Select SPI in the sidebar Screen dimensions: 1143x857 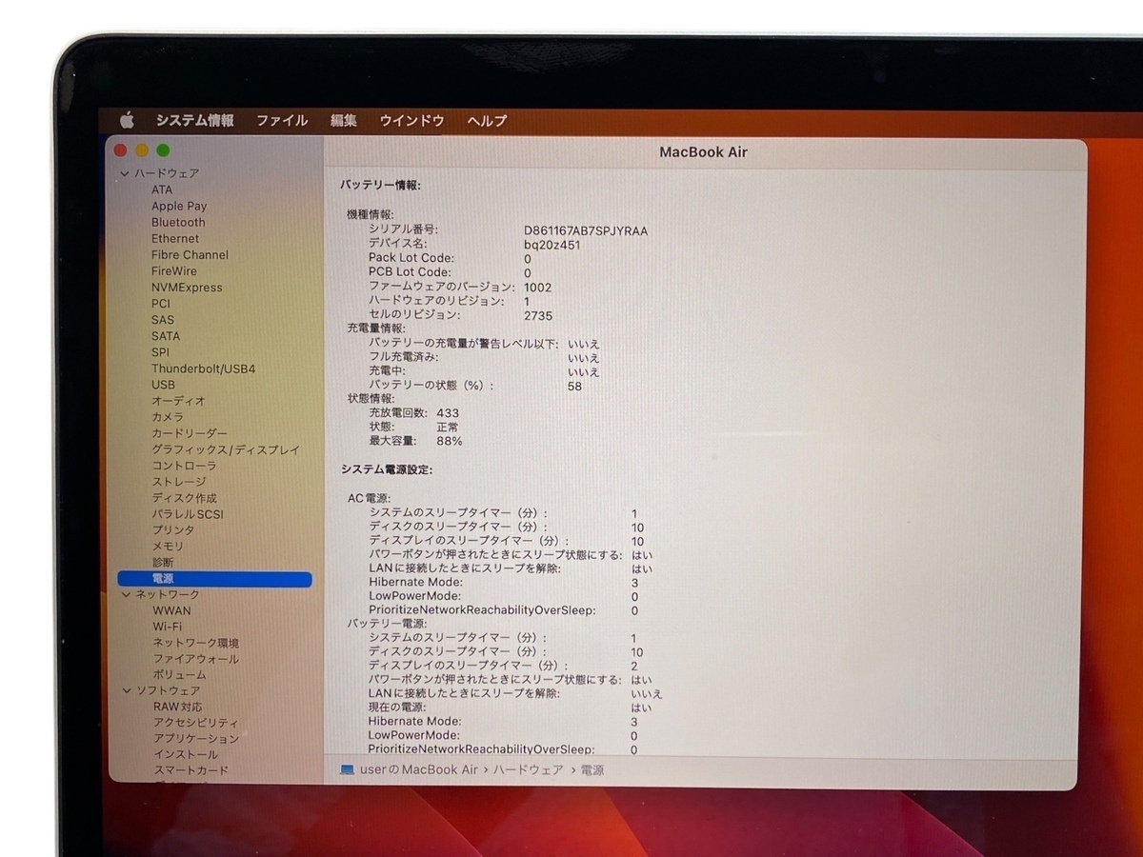[160, 351]
